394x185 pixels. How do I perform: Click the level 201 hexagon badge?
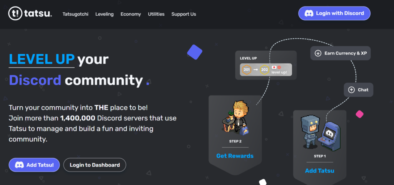(x=247, y=70)
